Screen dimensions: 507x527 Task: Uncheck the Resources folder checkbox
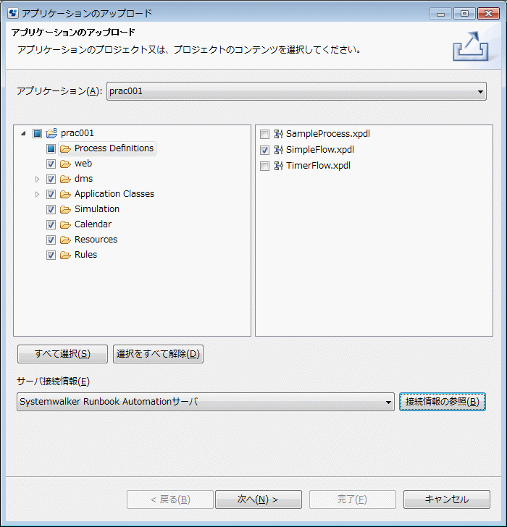tap(51, 240)
